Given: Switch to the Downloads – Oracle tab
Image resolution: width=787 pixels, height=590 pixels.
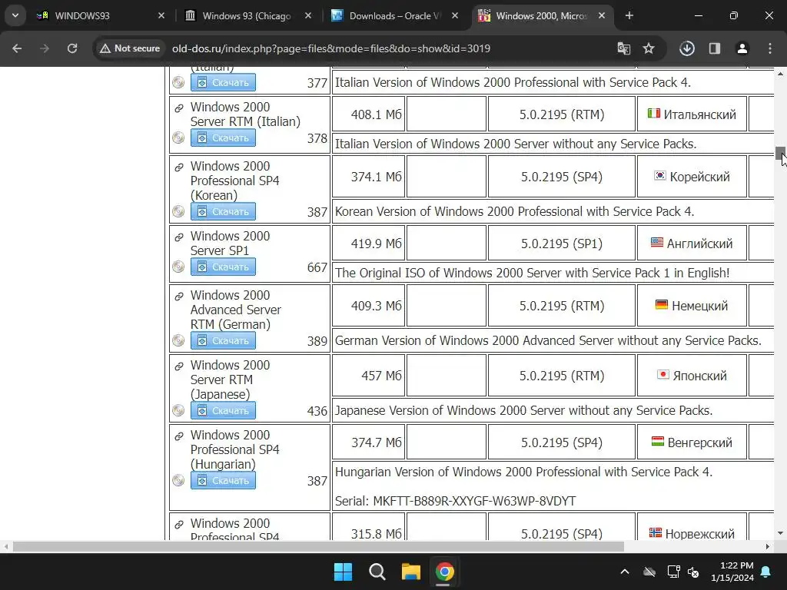Looking at the screenshot, I should [394, 15].
